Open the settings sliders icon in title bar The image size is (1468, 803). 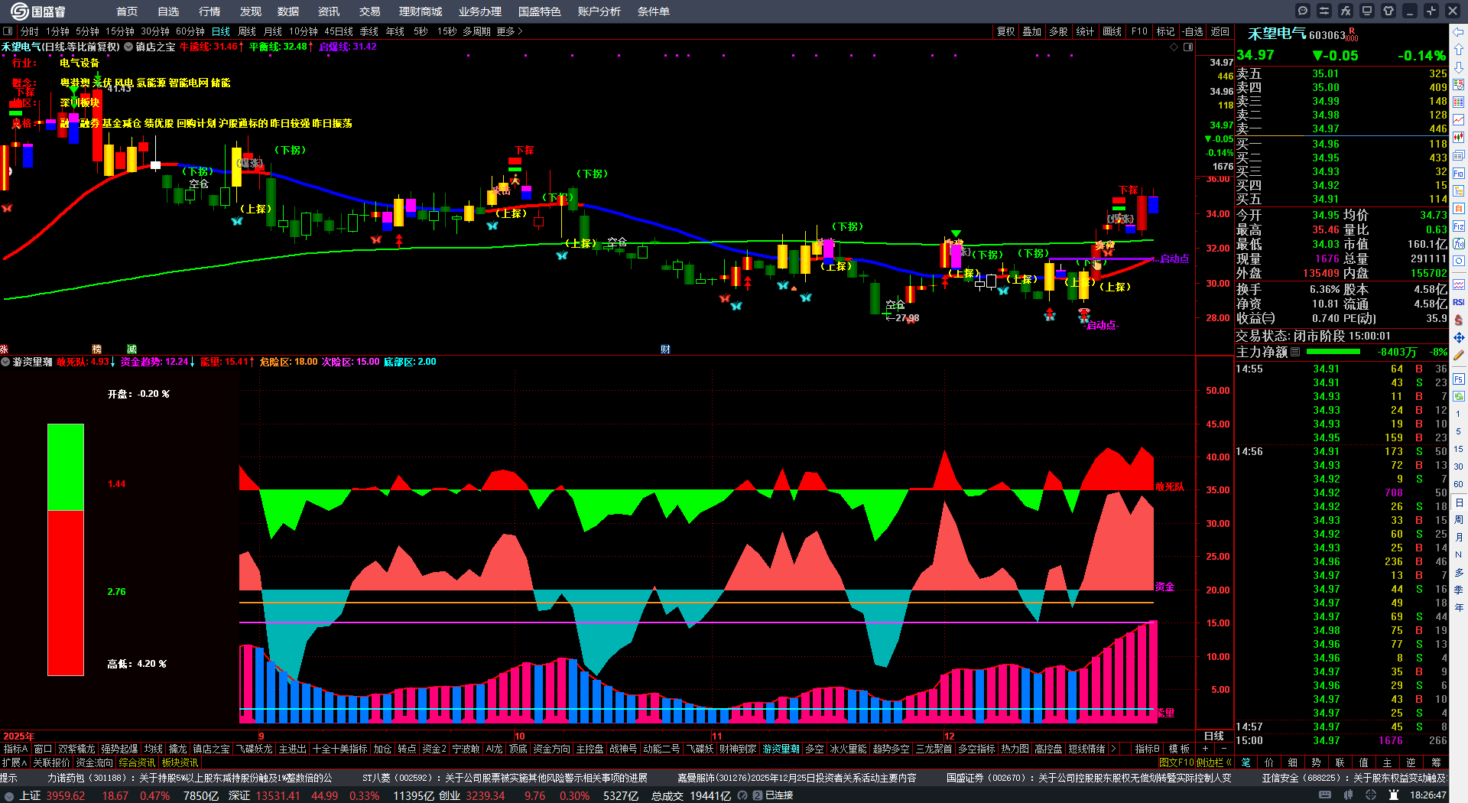(x=1324, y=11)
